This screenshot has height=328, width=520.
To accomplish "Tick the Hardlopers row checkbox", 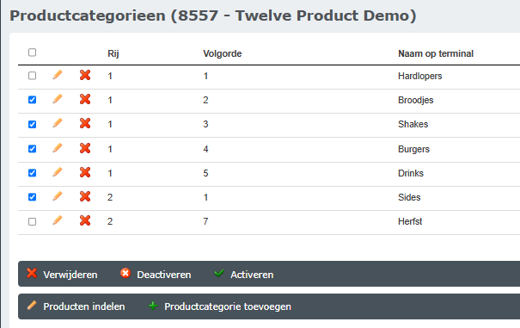I will click(x=32, y=76).
